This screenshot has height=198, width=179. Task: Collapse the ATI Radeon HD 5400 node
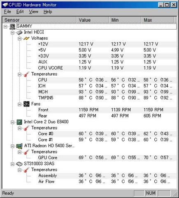pos(12,146)
